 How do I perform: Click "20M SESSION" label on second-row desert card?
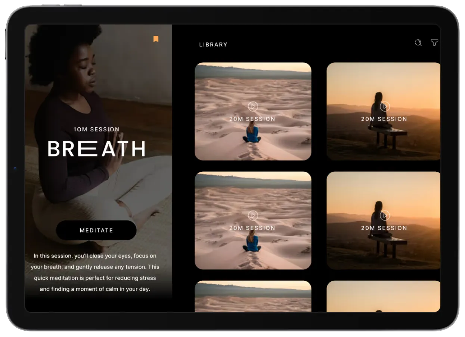[x=252, y=228]
